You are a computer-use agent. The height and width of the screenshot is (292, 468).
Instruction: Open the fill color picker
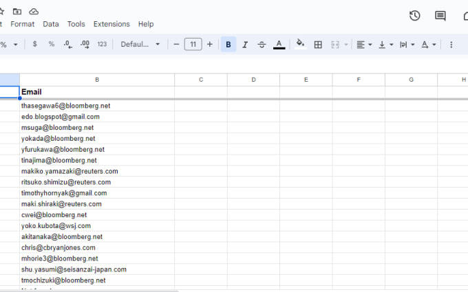click(x=300, y=44)
